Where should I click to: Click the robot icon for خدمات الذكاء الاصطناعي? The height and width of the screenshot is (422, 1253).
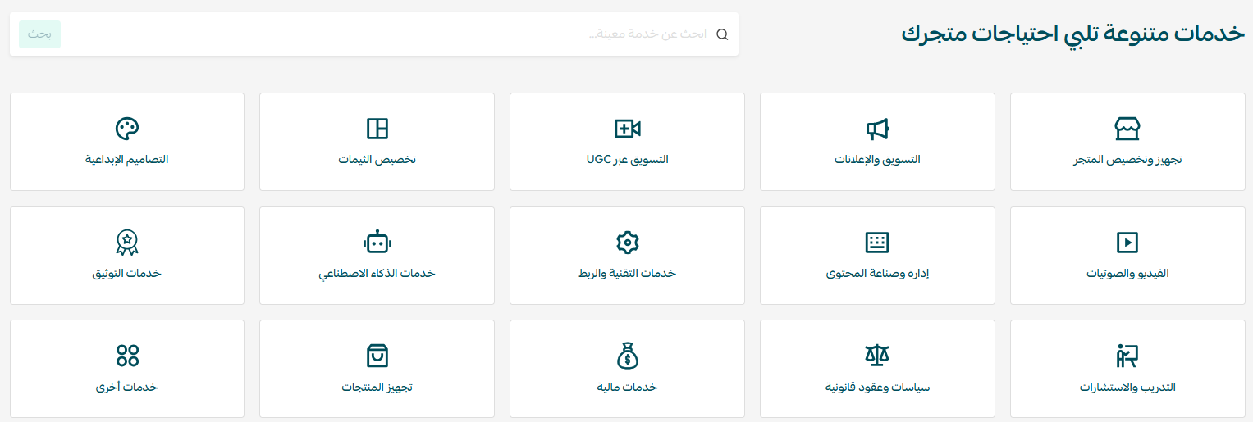(x=377, y=243)
